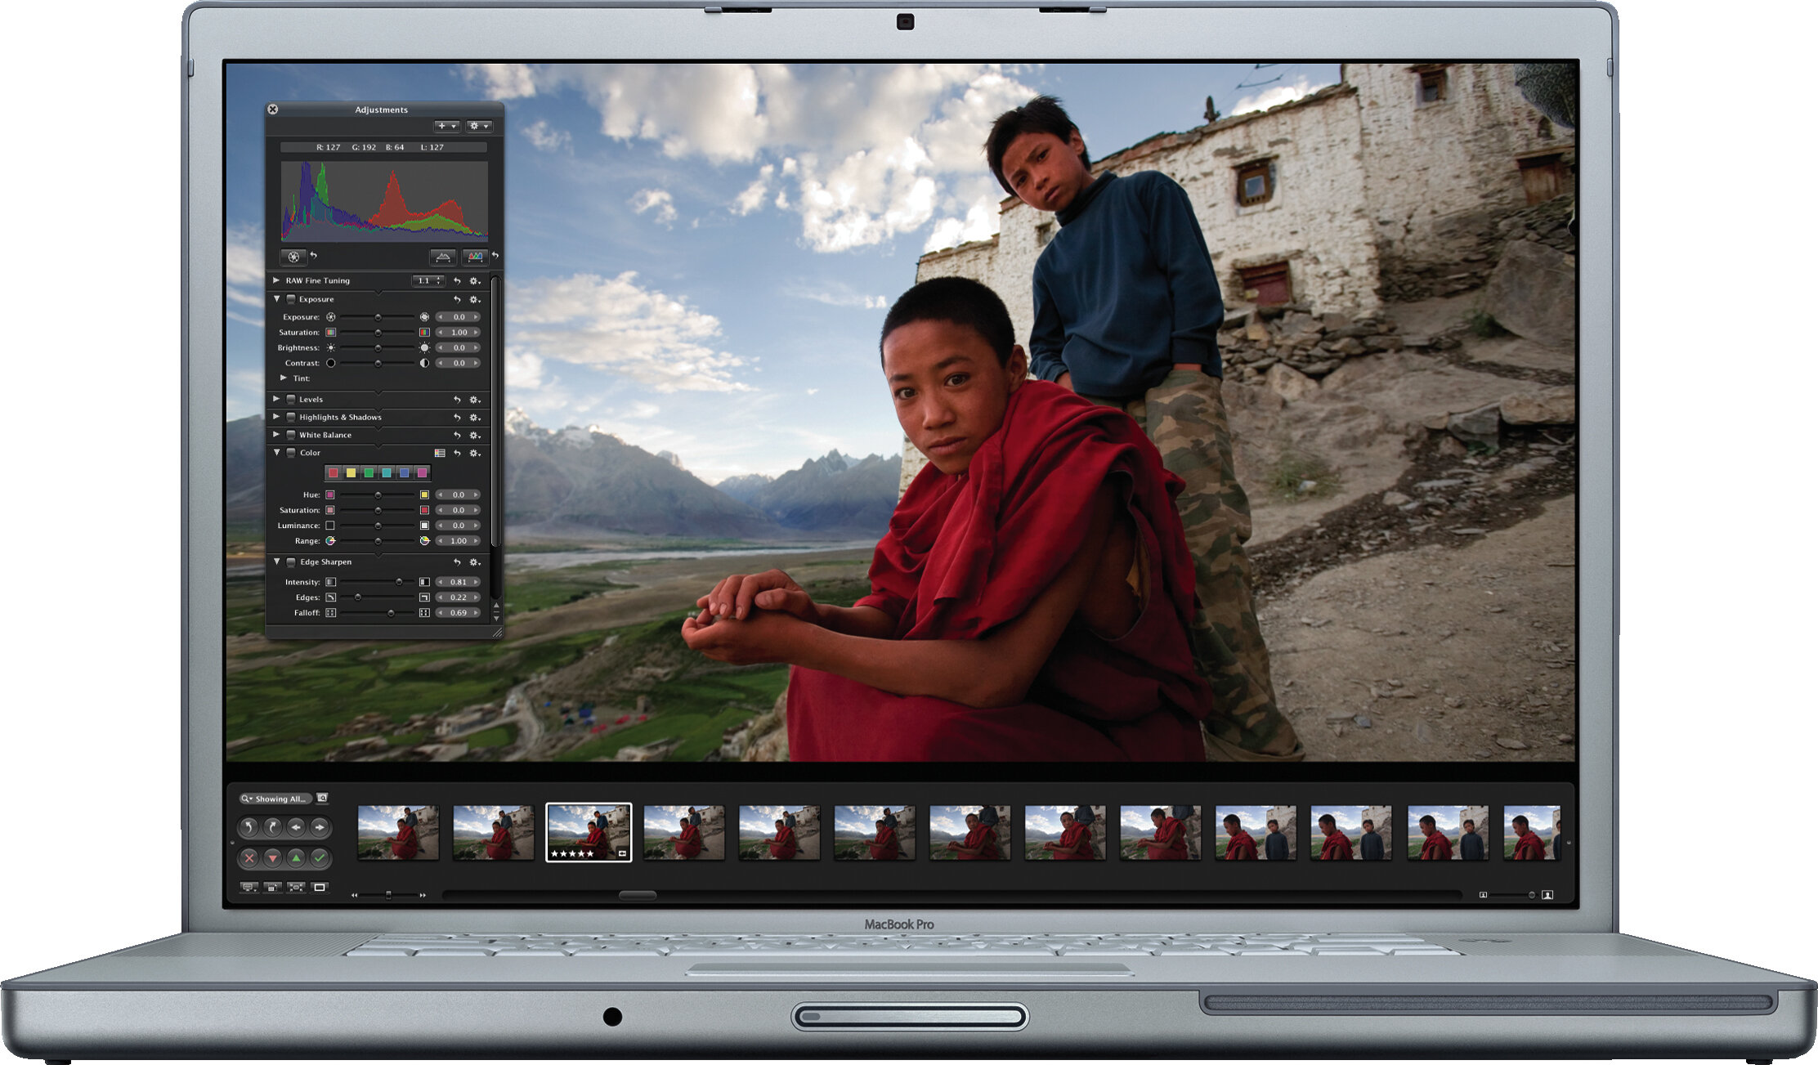Click the Auto Exposure button under the histogram
Screen dimensions: 1818x1065
pyautogui.click(x=293, y=257)
